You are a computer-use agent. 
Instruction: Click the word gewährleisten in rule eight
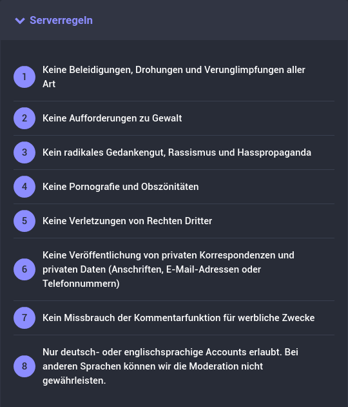tap(74, 381)
